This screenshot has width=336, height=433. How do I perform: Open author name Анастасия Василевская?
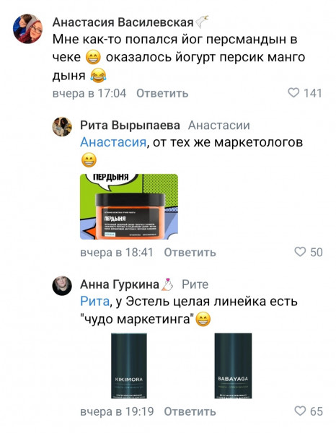123,22
